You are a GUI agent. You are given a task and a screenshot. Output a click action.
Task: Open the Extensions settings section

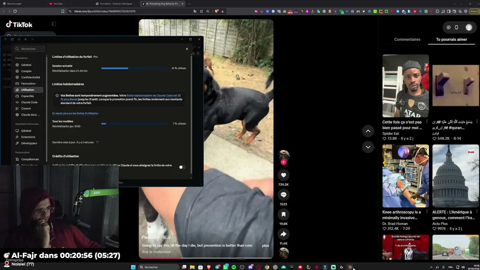28,137
